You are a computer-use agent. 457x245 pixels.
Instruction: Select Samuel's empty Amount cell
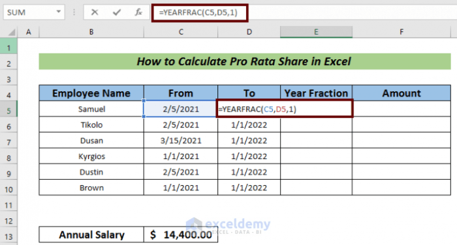(x=402, y=109)
